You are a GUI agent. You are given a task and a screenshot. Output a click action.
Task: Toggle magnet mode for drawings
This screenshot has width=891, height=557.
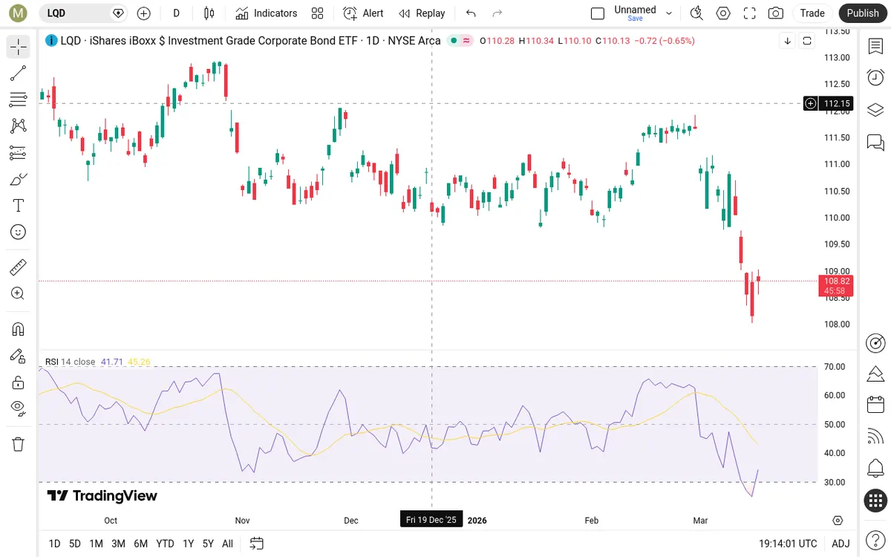pos(19,329)
